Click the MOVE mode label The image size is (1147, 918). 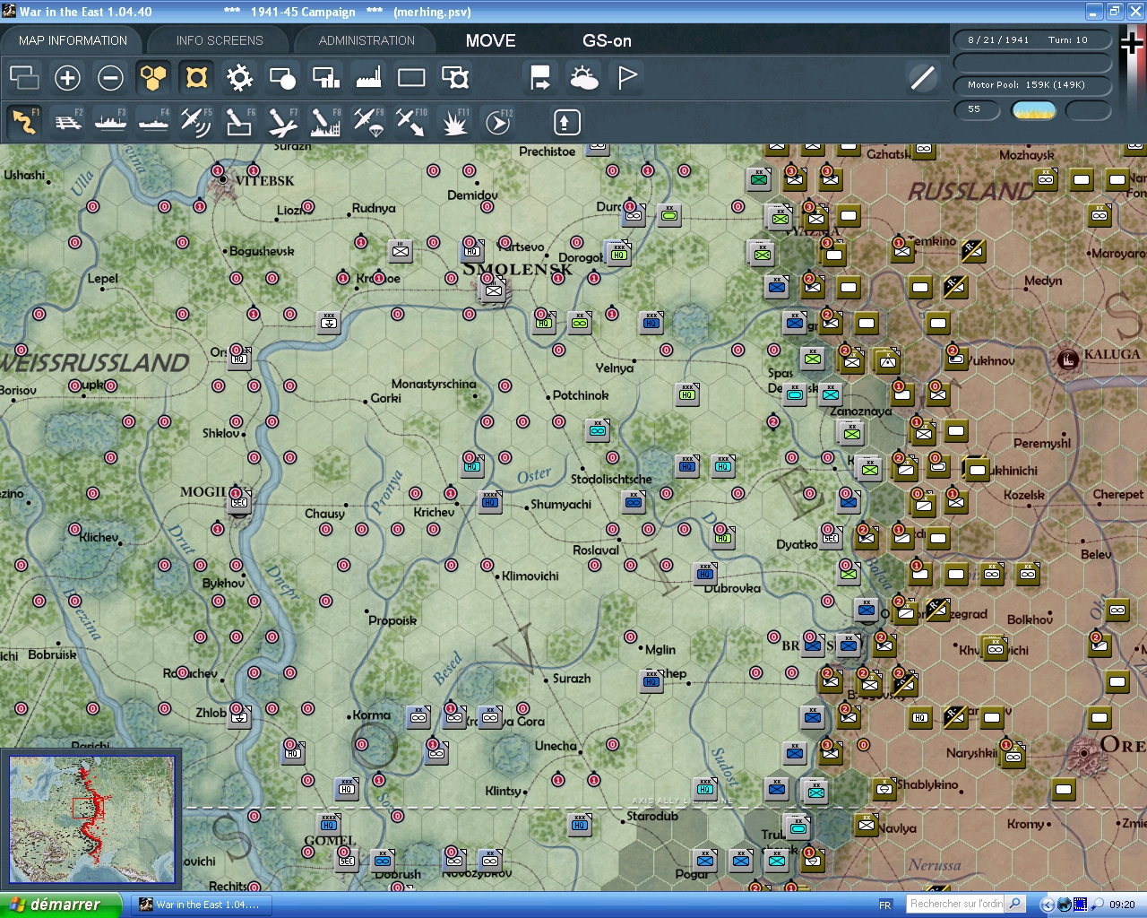490,40
